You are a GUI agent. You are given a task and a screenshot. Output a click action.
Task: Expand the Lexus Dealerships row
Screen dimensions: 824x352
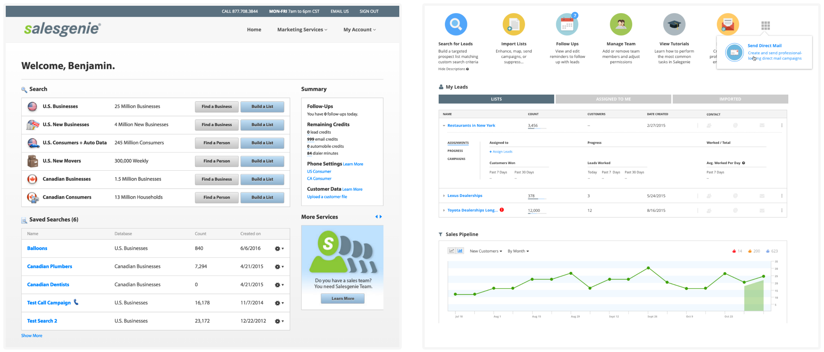pos(444,196)
